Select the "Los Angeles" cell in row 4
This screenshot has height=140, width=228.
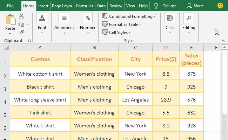click(135, 100)
